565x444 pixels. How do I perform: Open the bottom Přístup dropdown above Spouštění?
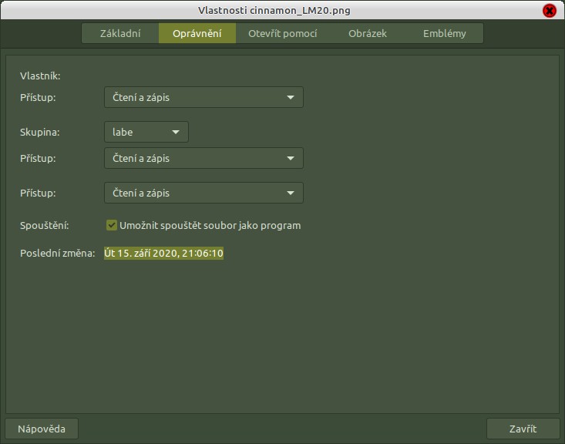tap(203, 193)
